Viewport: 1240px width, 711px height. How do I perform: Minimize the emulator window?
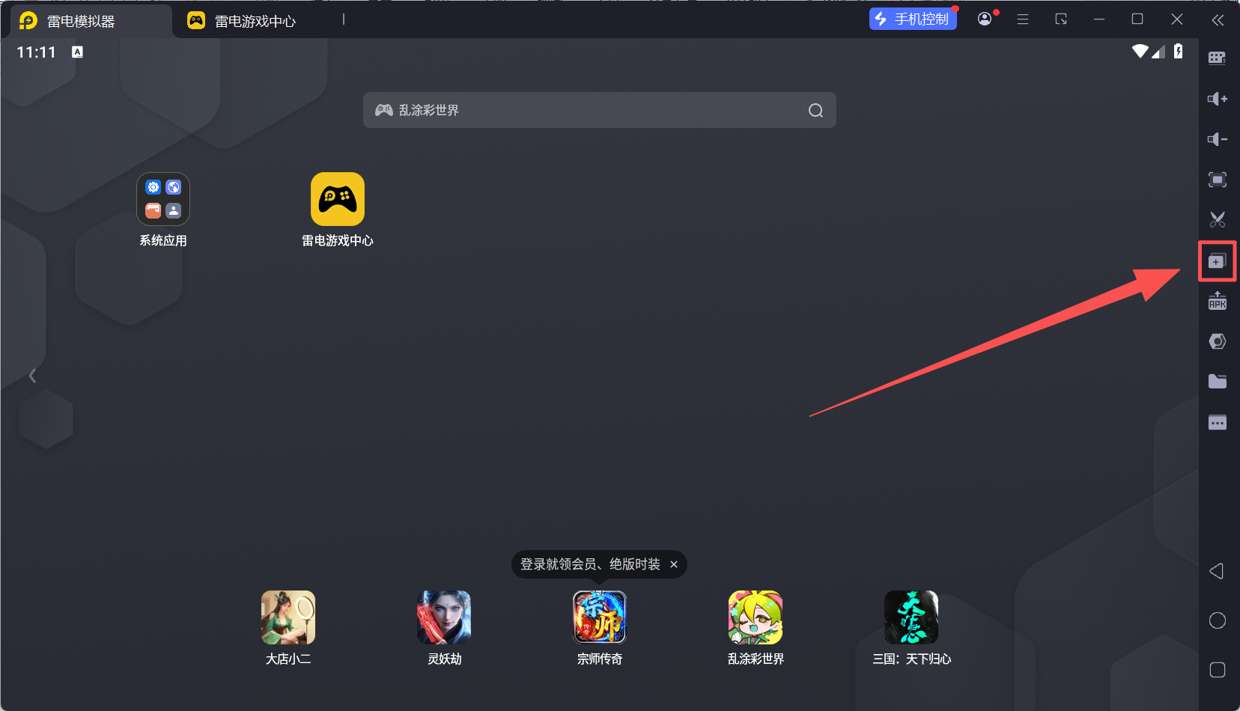tap(1099, 19)
